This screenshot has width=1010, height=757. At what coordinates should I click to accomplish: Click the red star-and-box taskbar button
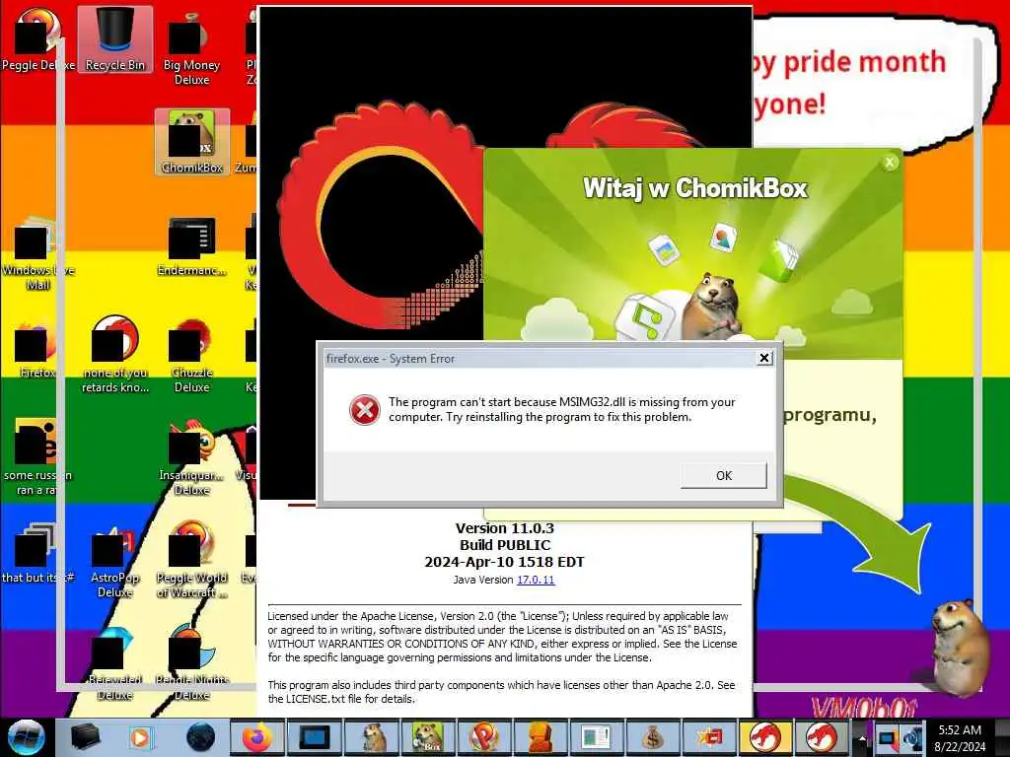pyautogui.click(x=708, y=737)
